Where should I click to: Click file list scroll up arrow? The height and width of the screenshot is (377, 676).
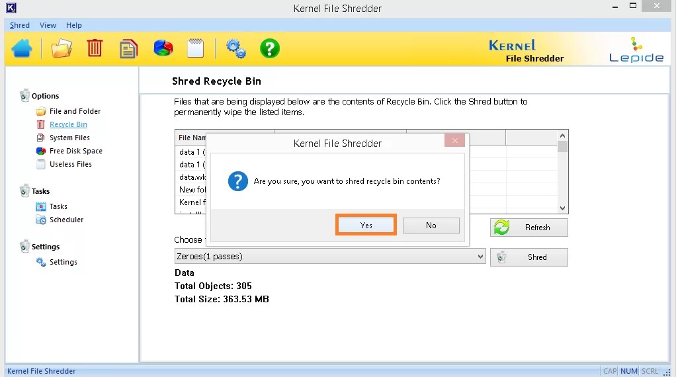tap(562, 136)
